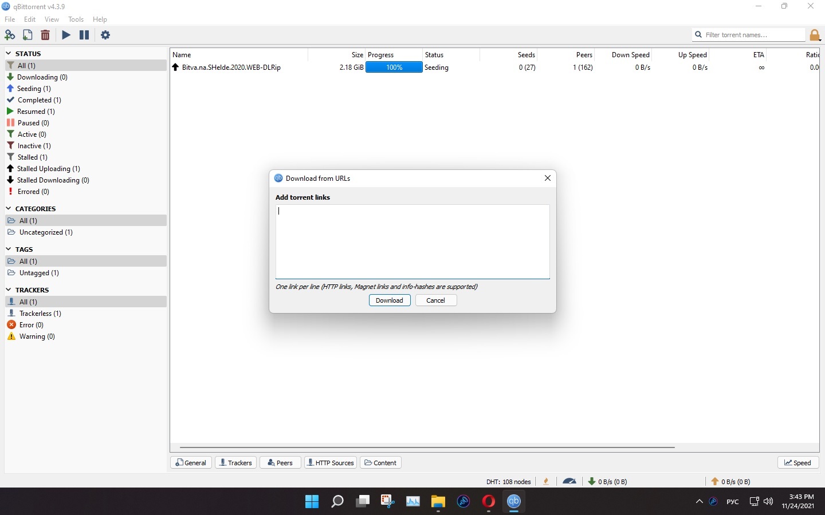Open the Help menu
Screen dimensions: 825x515
point(100,19)
